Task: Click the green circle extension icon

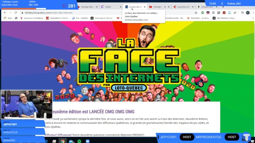Action: coord(202,13)
